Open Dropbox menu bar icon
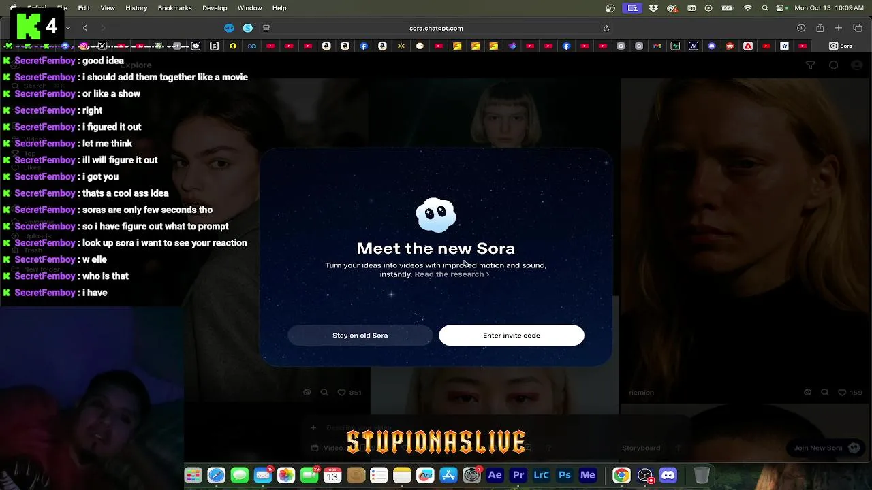 click(654, 8)
